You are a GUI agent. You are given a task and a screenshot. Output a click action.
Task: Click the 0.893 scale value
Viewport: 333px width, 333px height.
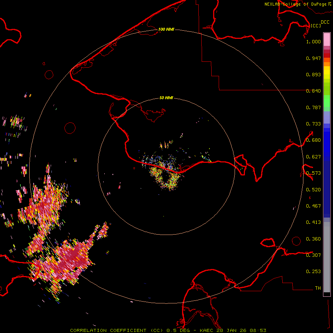pos(313,74)
